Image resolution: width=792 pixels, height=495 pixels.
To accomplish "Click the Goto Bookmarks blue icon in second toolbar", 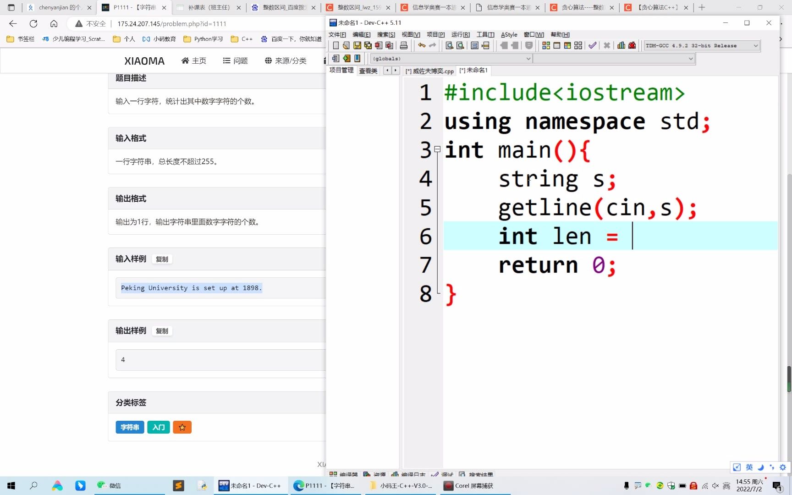I will tap(357, 58).
